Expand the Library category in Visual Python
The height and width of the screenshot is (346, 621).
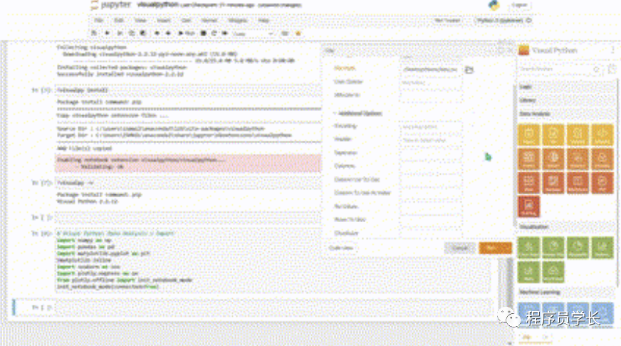(566, 100)
